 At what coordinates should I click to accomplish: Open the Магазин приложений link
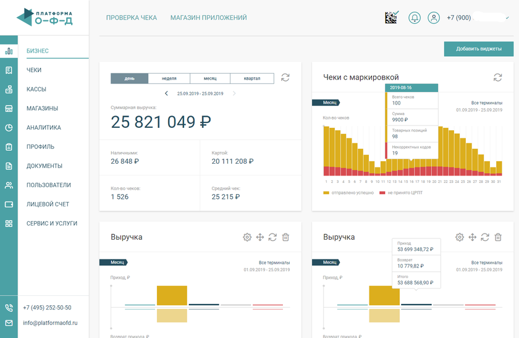208,18
